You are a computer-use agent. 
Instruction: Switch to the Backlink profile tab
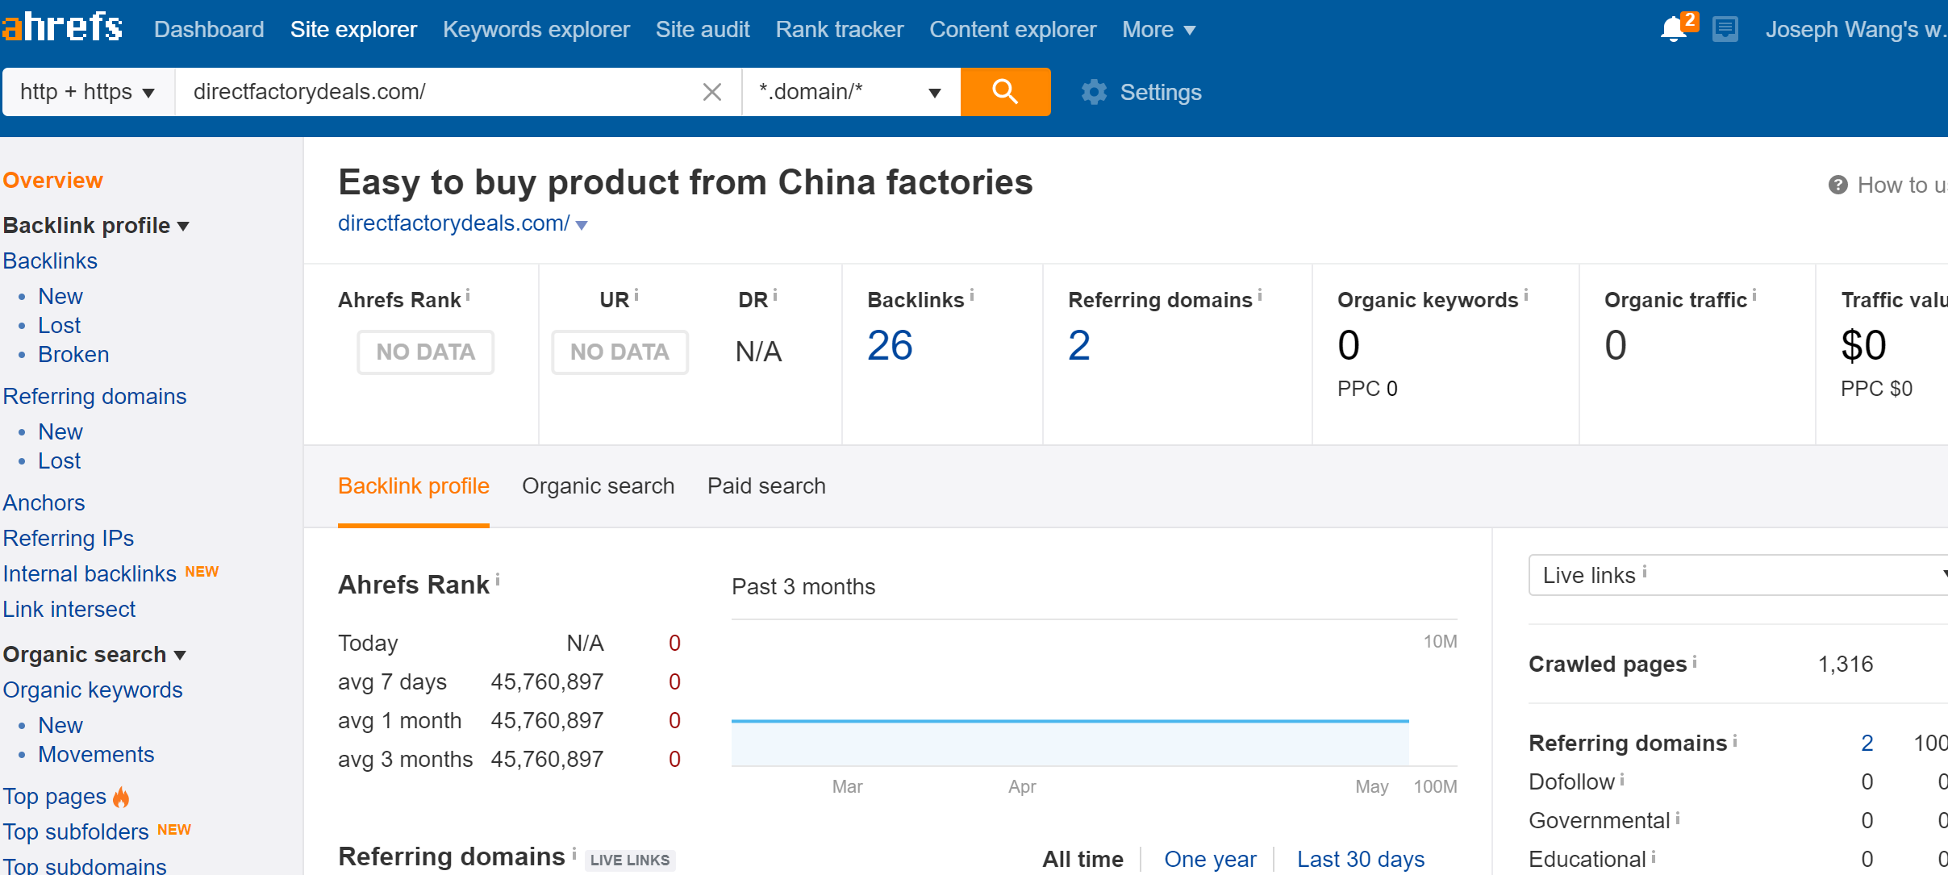(x=414, y=486)
